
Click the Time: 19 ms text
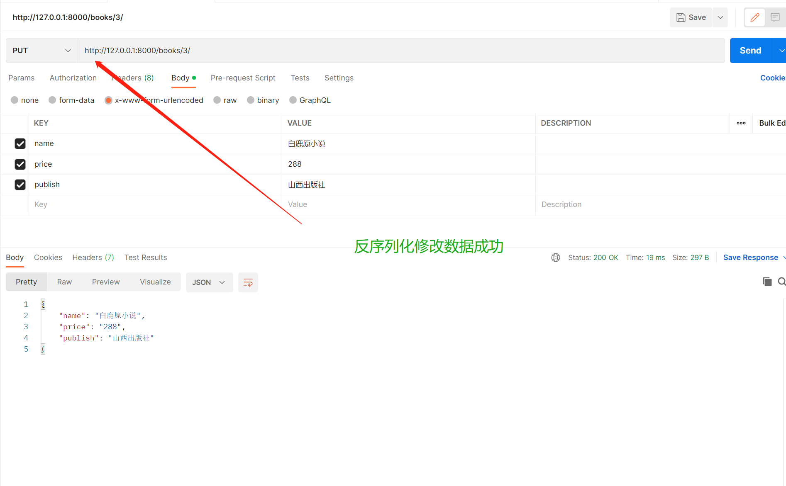[645, 258]
